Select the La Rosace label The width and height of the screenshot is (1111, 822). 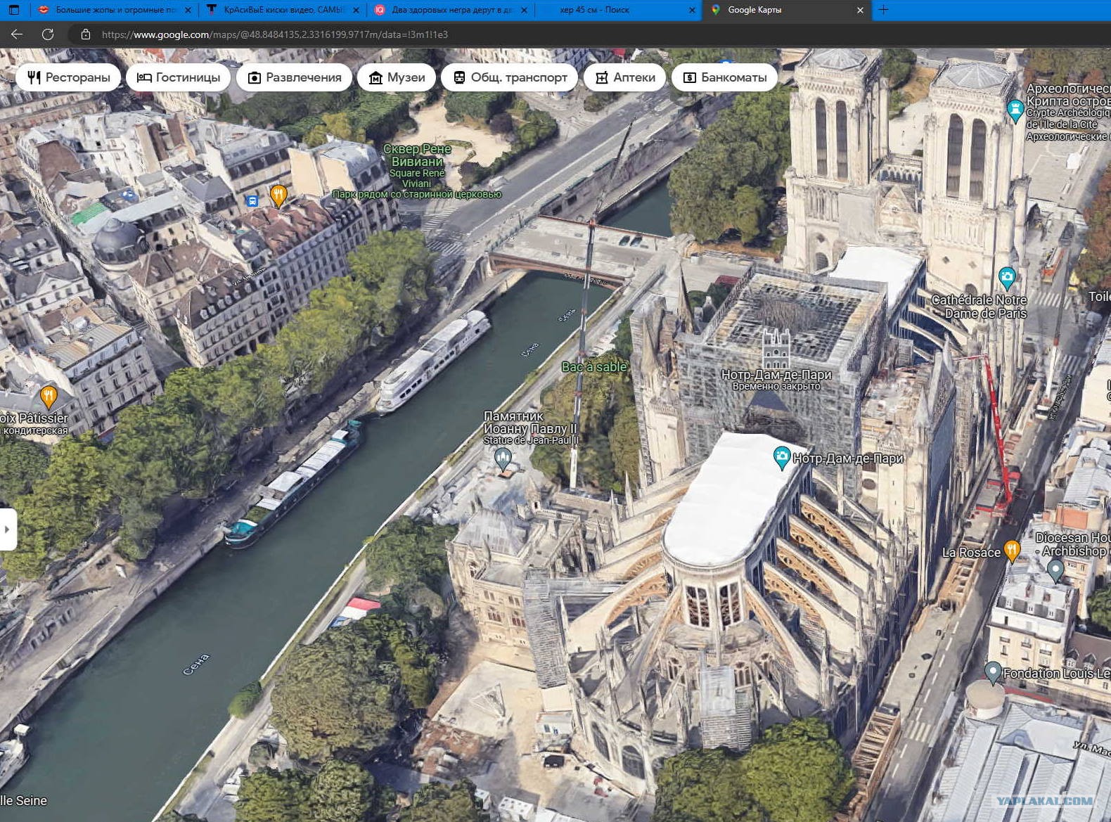tap(971, 553)
